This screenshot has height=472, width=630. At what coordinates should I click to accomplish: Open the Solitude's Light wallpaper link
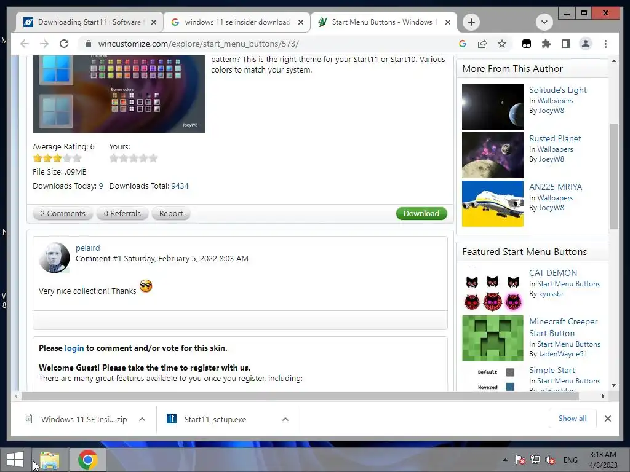(x=557, y=90)
